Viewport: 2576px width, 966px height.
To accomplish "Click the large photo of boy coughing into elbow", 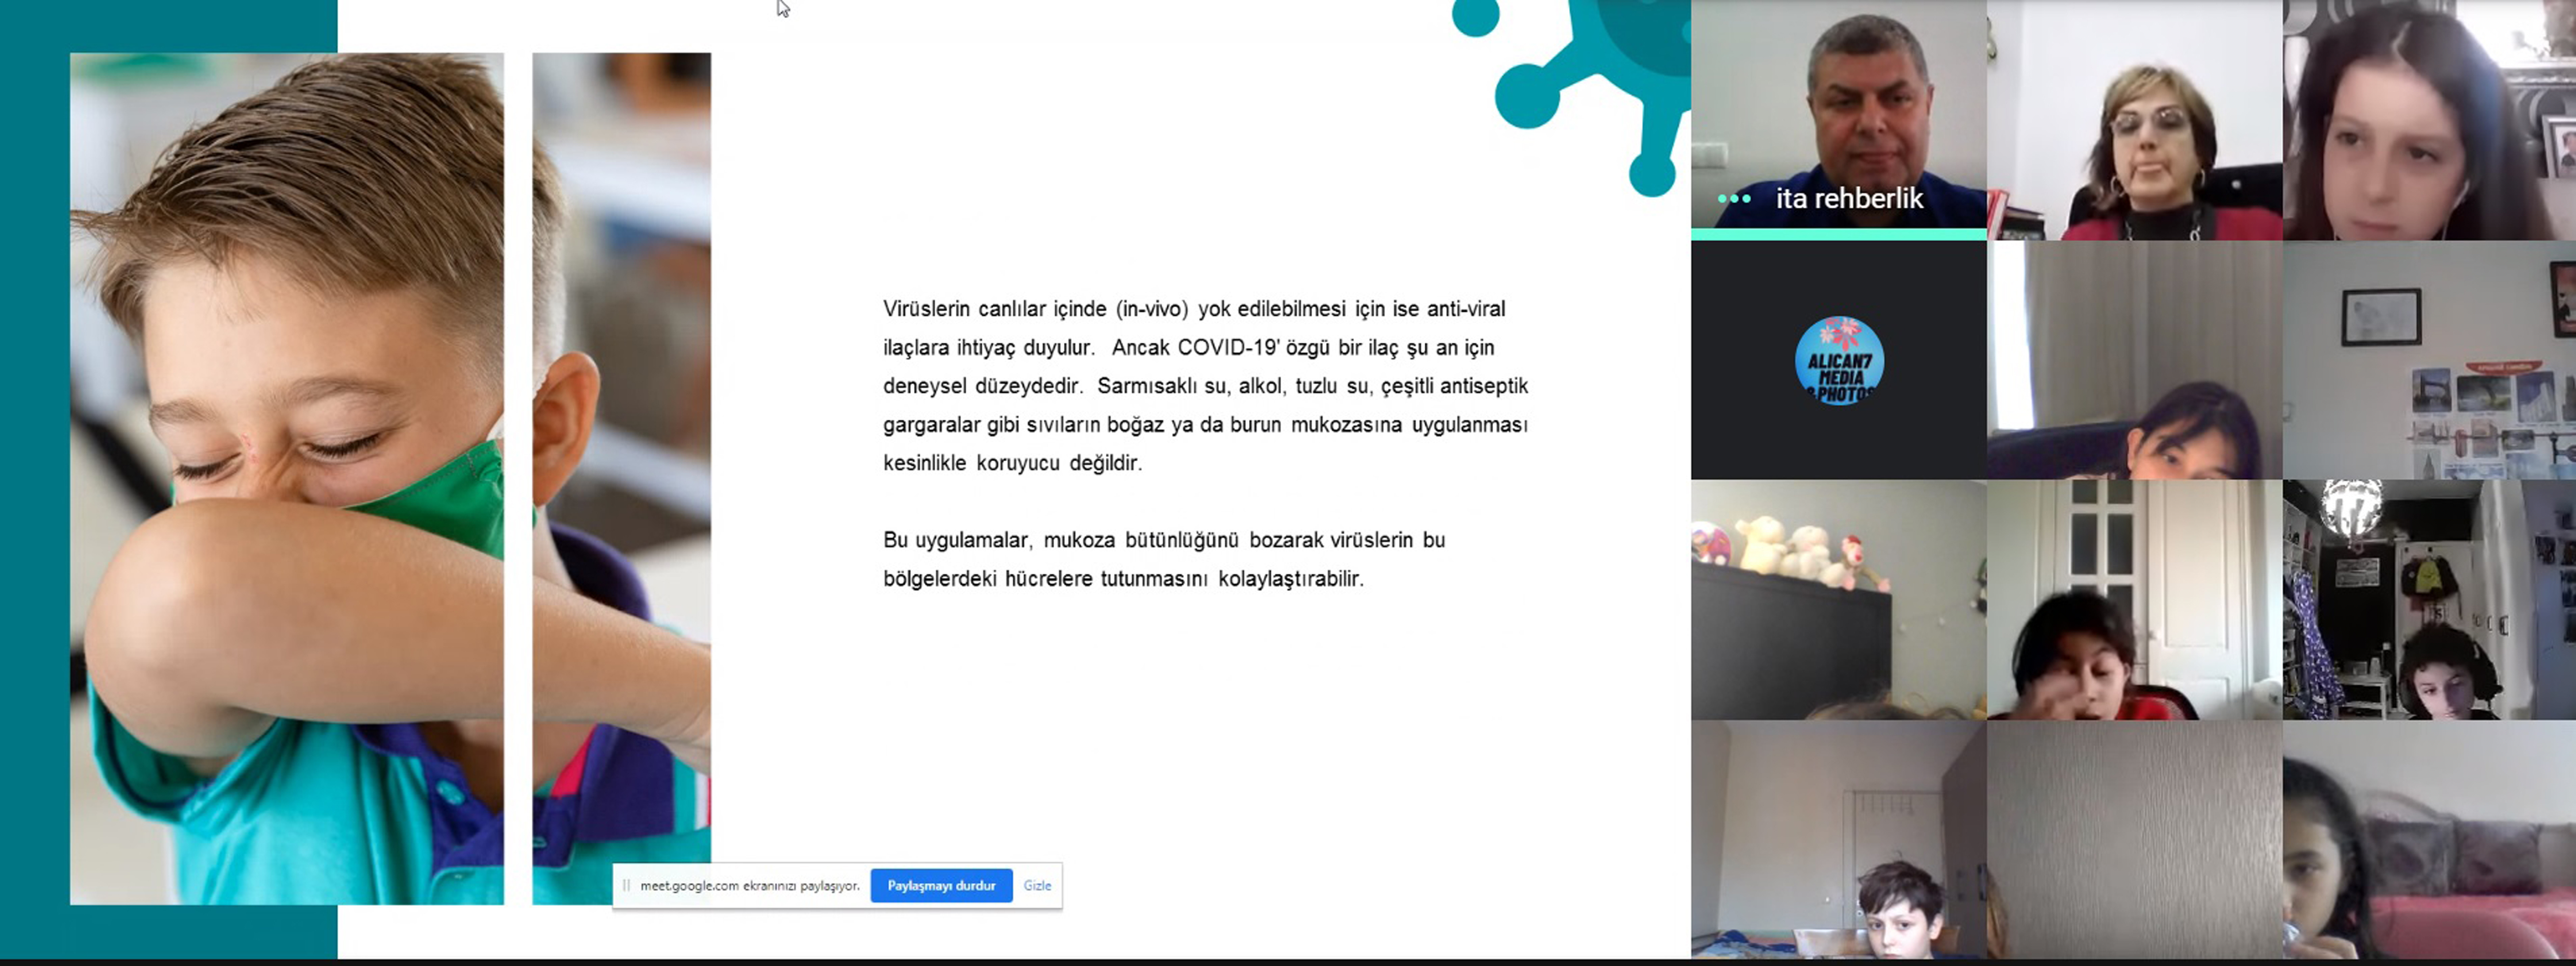I will 287,478.
